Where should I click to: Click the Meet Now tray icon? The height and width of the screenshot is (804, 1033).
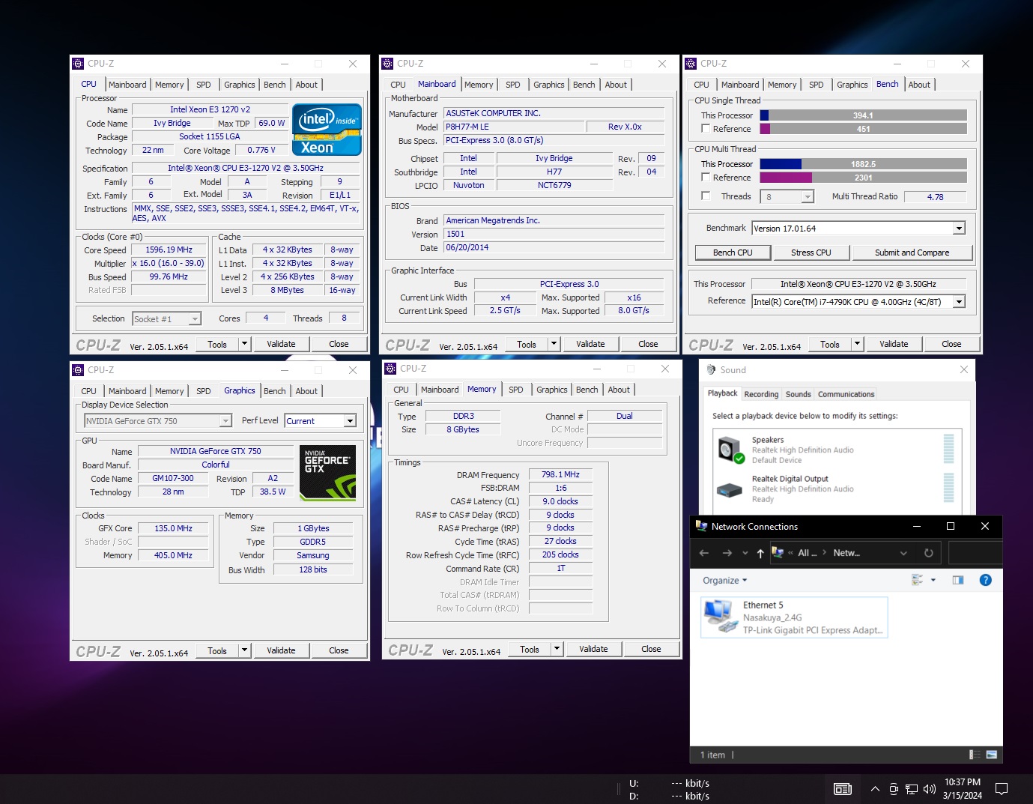coord(894,789)
